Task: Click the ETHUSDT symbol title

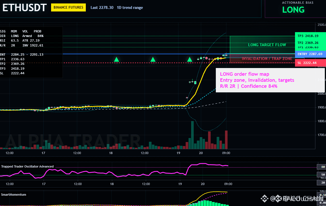Action: [24, 8]
